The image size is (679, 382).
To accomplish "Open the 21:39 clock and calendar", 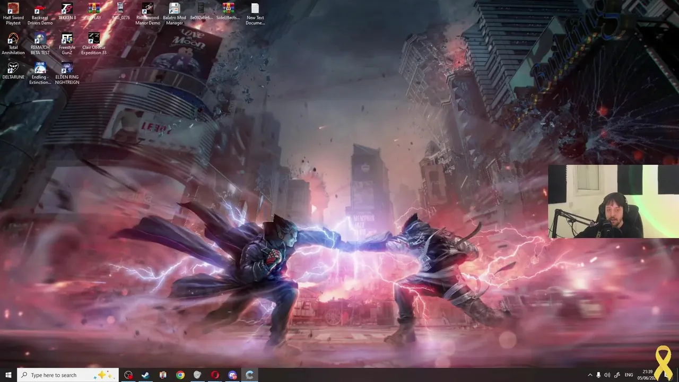I will point(648,375).
